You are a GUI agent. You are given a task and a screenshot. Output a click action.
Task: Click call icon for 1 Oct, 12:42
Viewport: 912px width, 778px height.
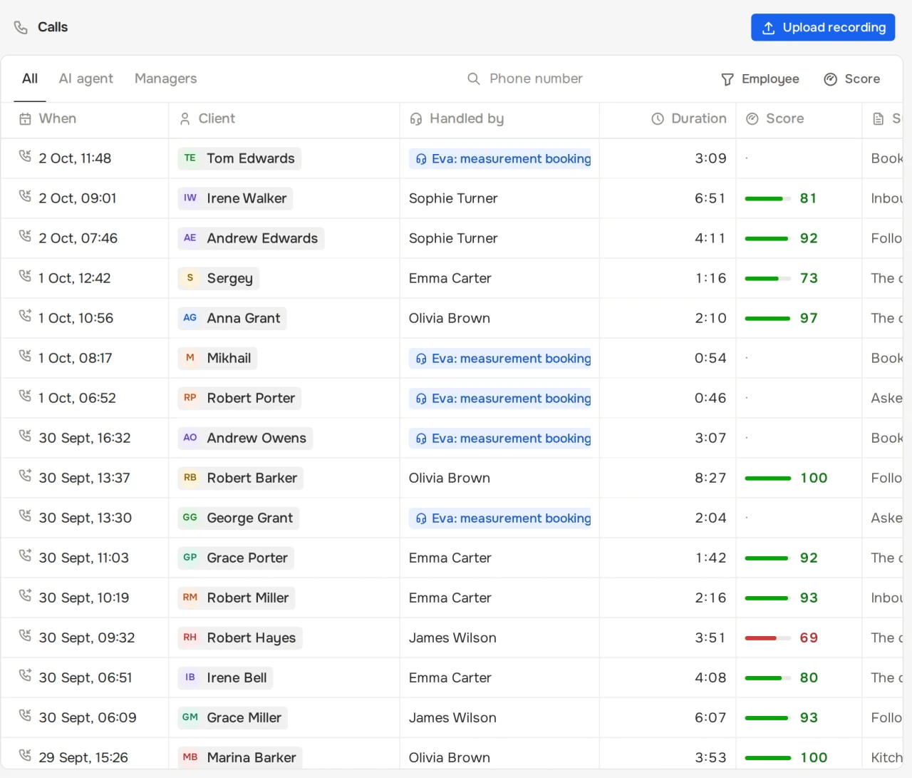point(25,275)
